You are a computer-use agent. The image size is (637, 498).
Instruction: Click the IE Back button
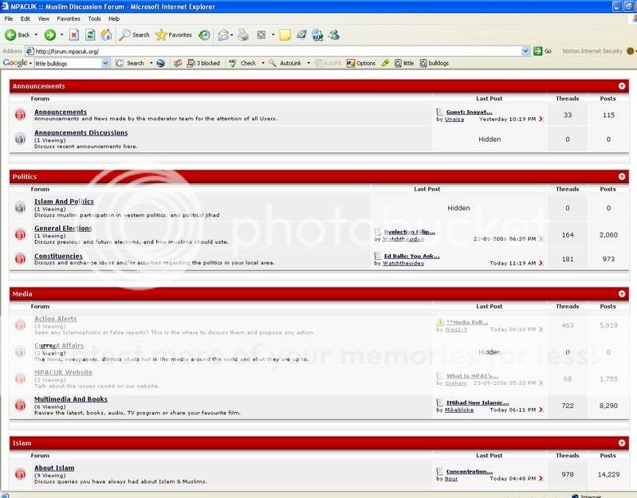[17, 35]
